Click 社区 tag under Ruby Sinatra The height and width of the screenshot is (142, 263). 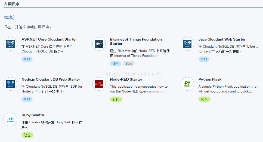click(27, 135)
